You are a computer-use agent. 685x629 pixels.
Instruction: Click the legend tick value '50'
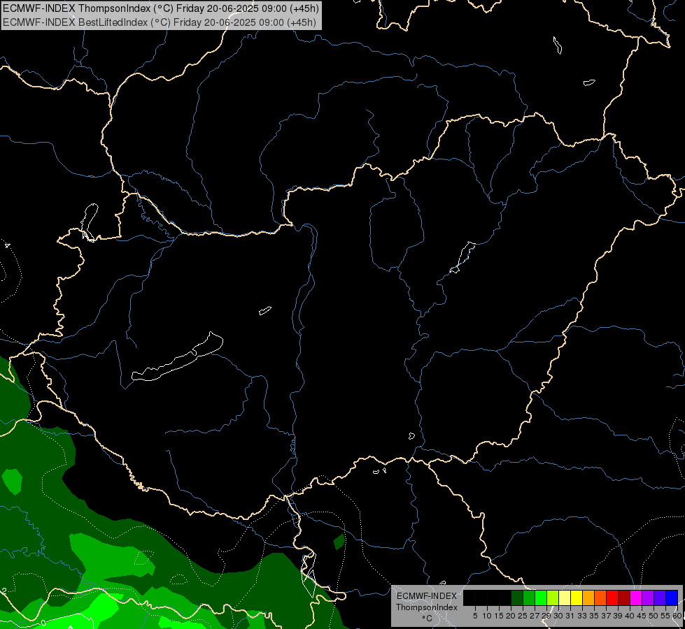coord(653,616)
